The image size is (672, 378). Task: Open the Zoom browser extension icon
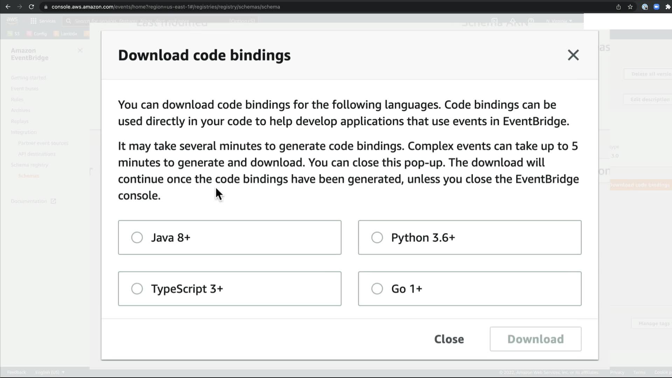click(656, 7)
